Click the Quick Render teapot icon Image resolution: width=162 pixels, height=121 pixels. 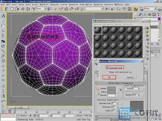tap(160, 9)
